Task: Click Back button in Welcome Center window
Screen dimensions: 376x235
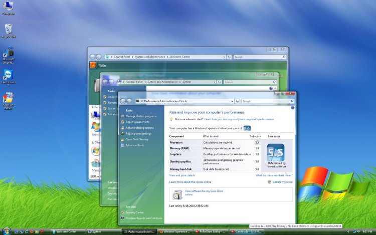Action: [93, 57]
